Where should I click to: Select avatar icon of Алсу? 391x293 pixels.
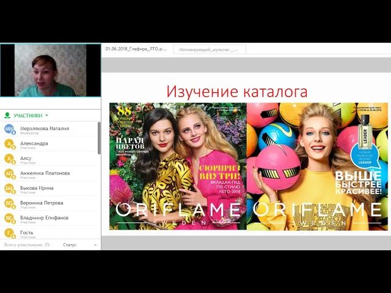(x=10, y=159)
